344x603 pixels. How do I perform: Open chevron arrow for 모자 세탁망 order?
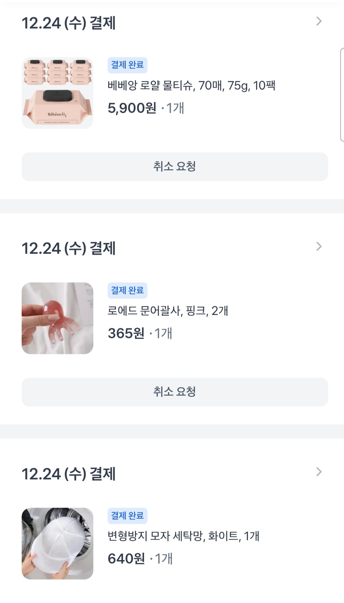point(319,472)
